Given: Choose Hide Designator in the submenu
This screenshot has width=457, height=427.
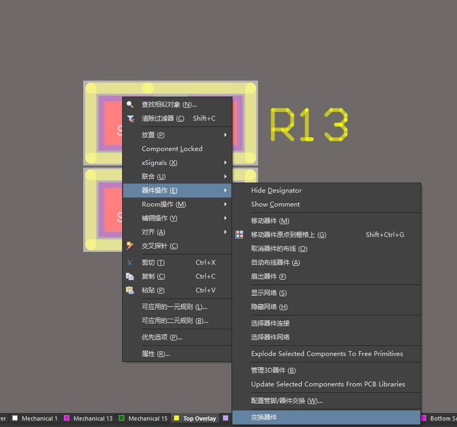Looking at the screenshot, I should 276,191.
